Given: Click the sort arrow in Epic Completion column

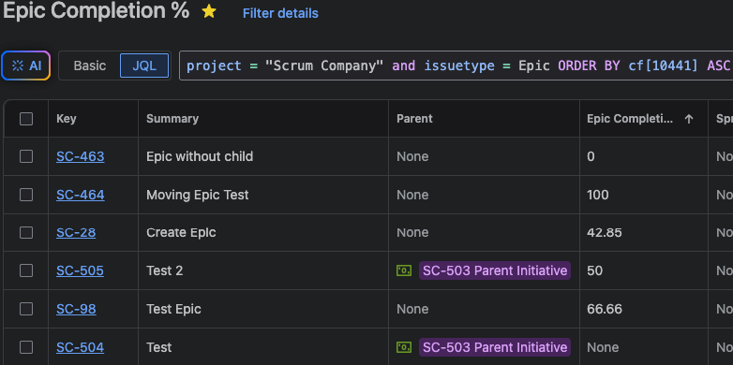Looking at the screenshot, I should coord(689,119).
